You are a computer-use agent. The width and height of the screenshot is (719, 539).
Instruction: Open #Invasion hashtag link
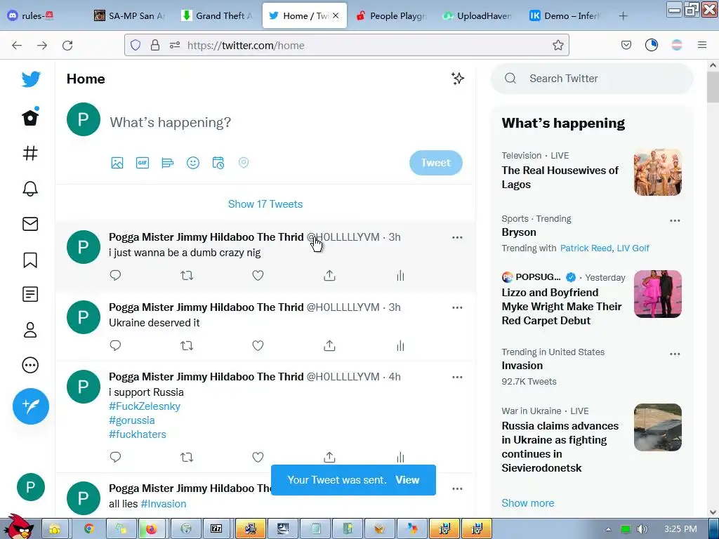click(163, 504)
